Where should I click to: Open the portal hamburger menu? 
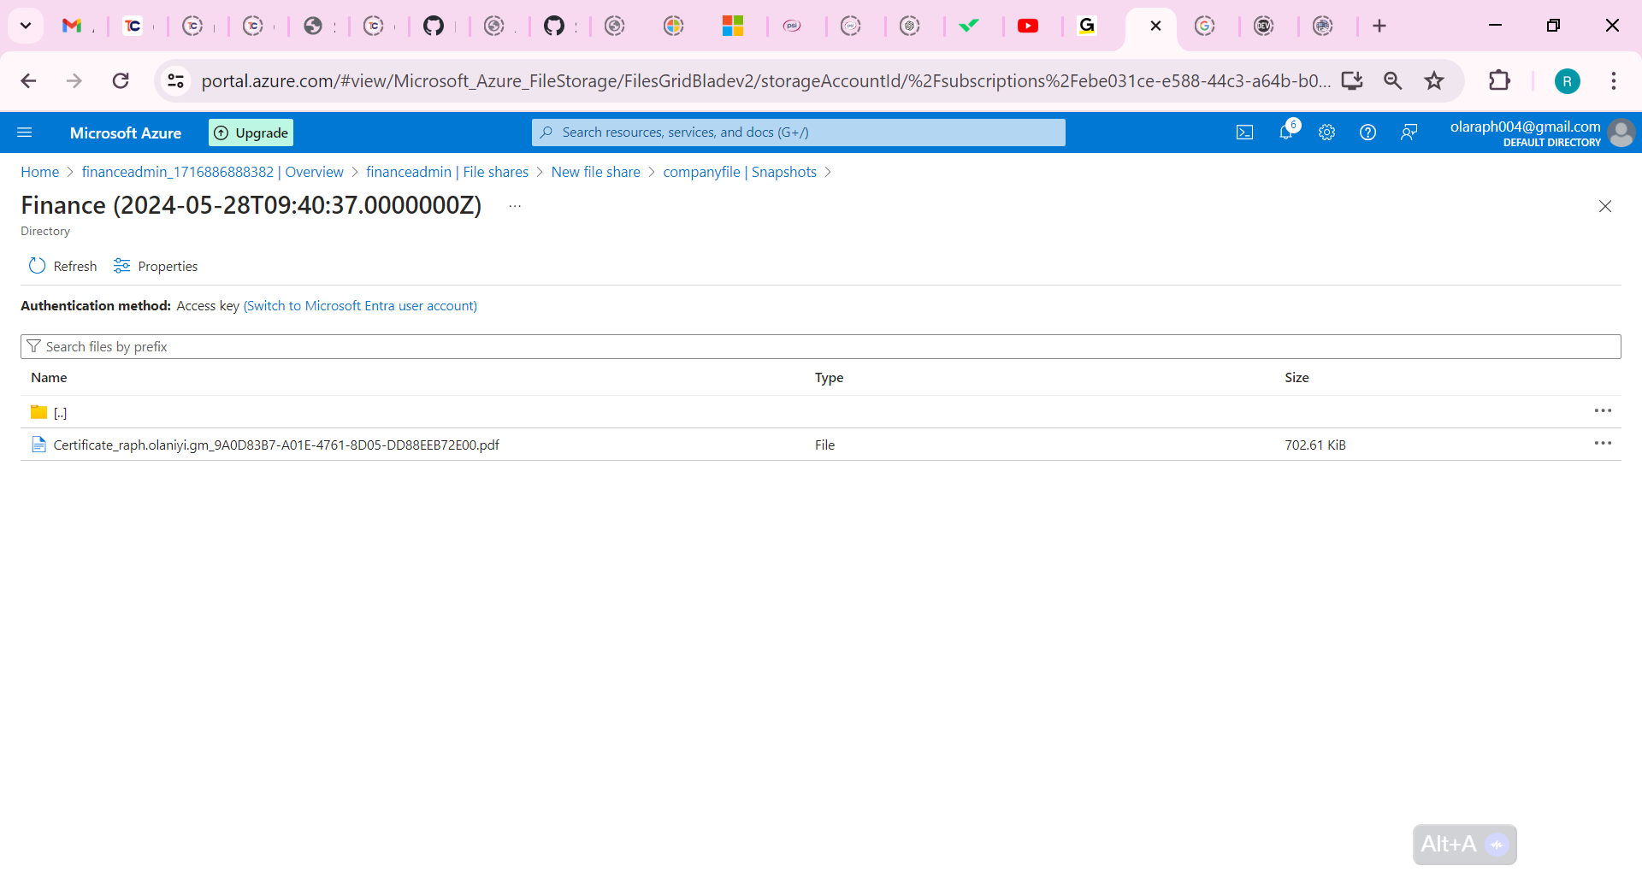point(25,132)
